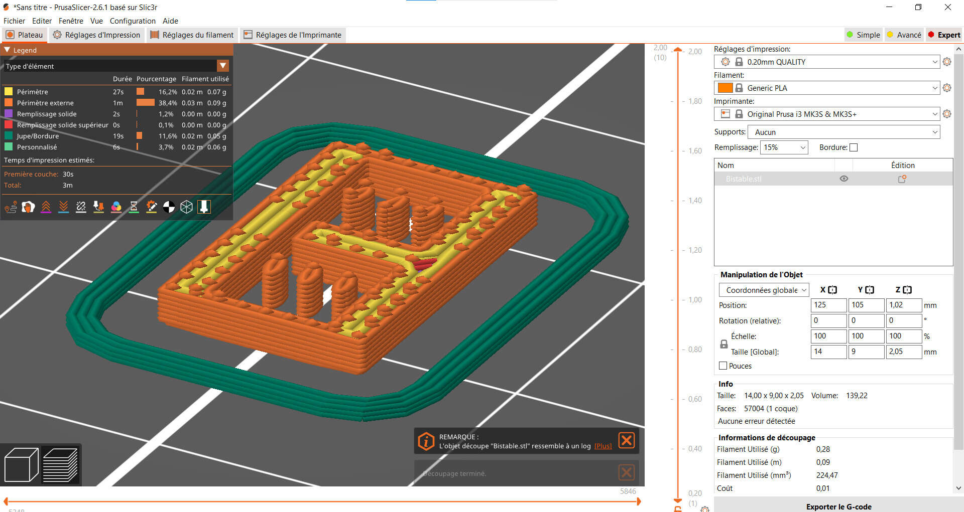Toggle retractions icon with upward chevrons
Viewport: 964px width, 512px height.
coord(46,207)
